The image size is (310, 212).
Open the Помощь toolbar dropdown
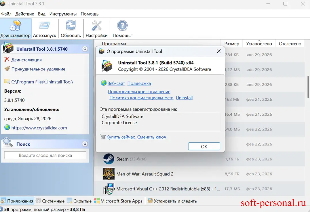click(122, 28)
